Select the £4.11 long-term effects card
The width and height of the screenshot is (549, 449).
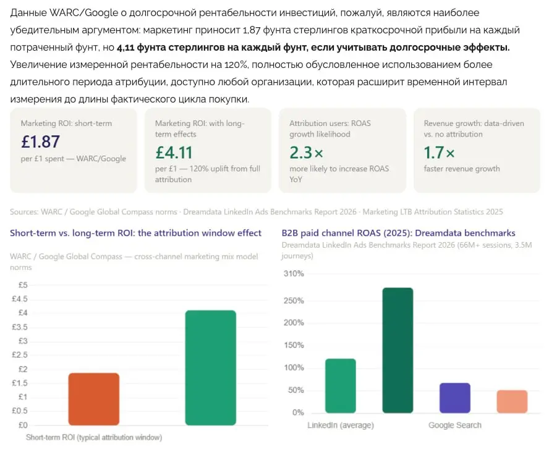[208, 150]
